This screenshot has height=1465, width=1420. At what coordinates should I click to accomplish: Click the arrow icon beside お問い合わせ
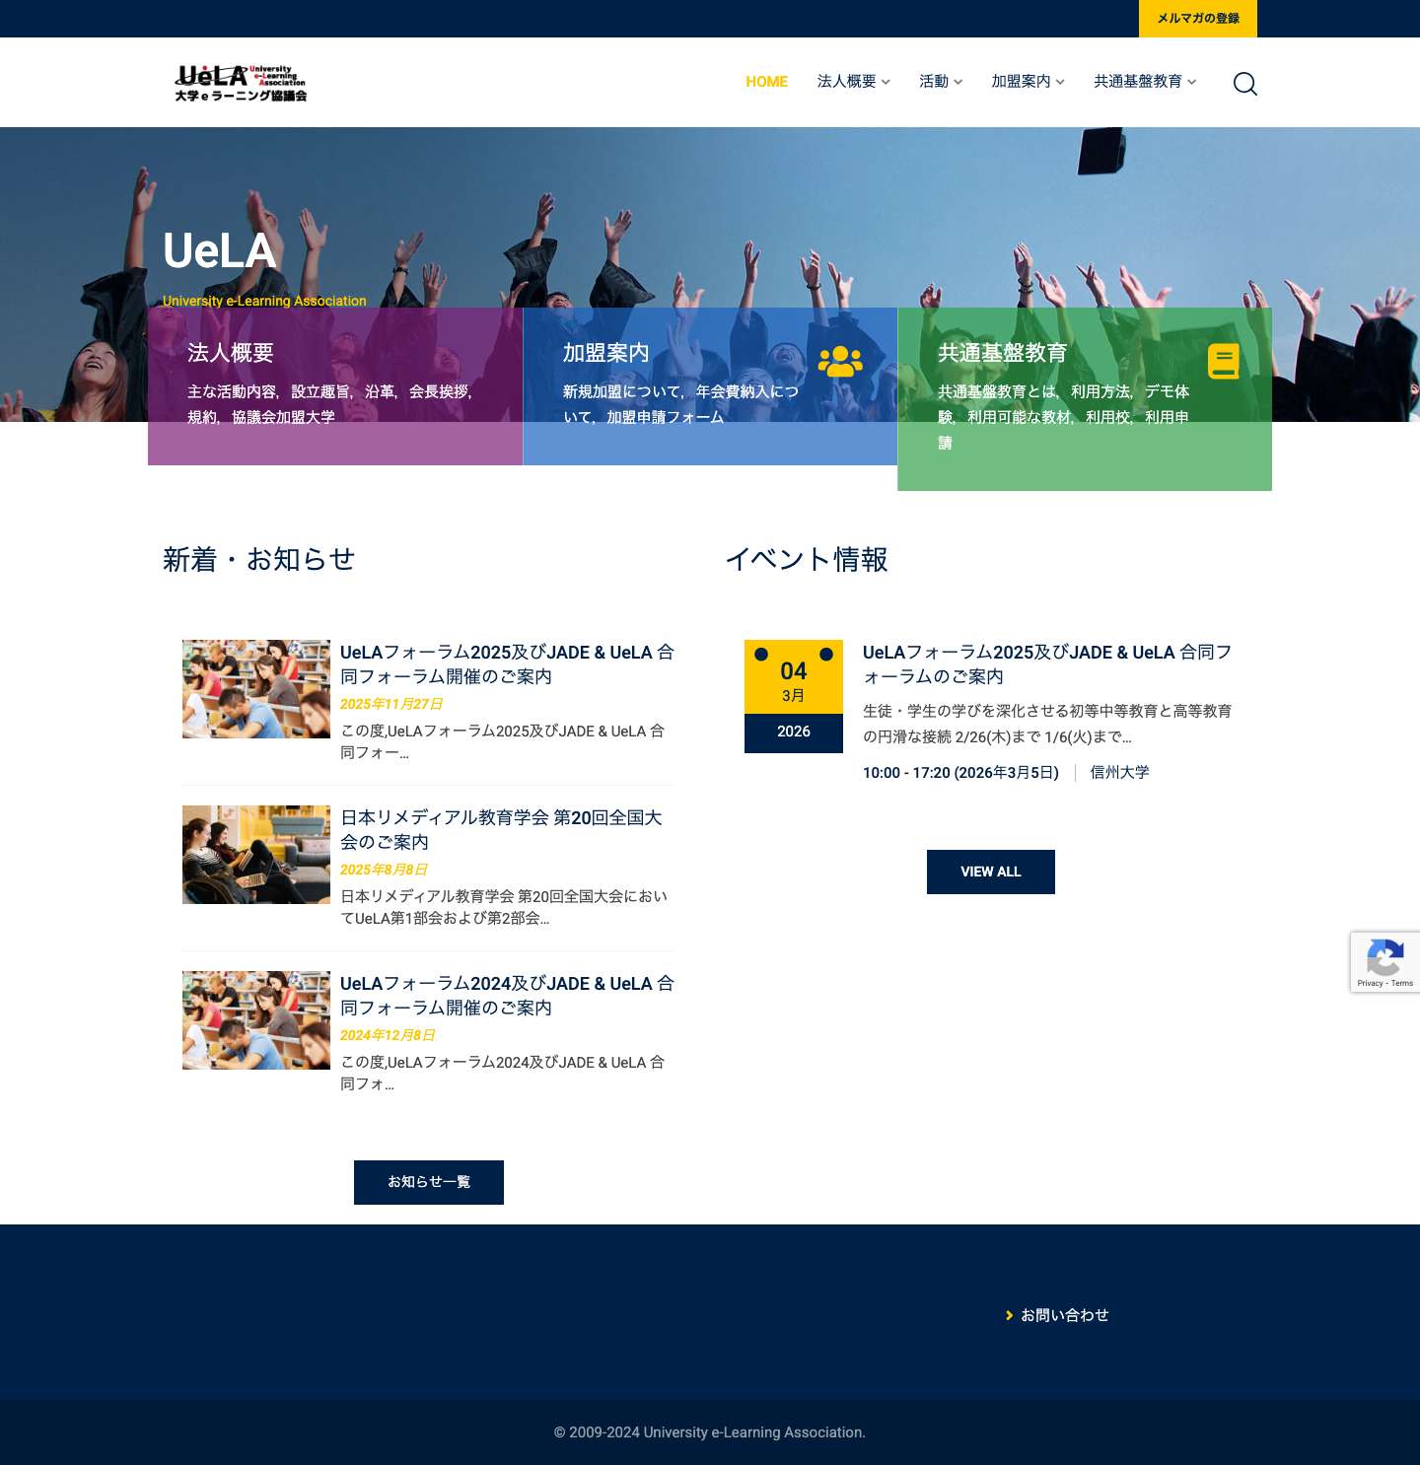(1010, 1315)
